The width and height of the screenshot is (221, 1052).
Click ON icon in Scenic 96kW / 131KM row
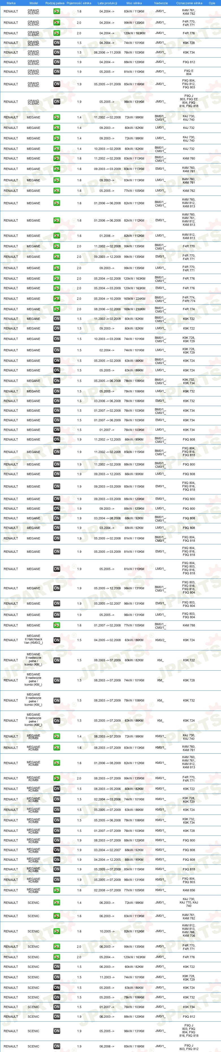[x=57, y=1031]
